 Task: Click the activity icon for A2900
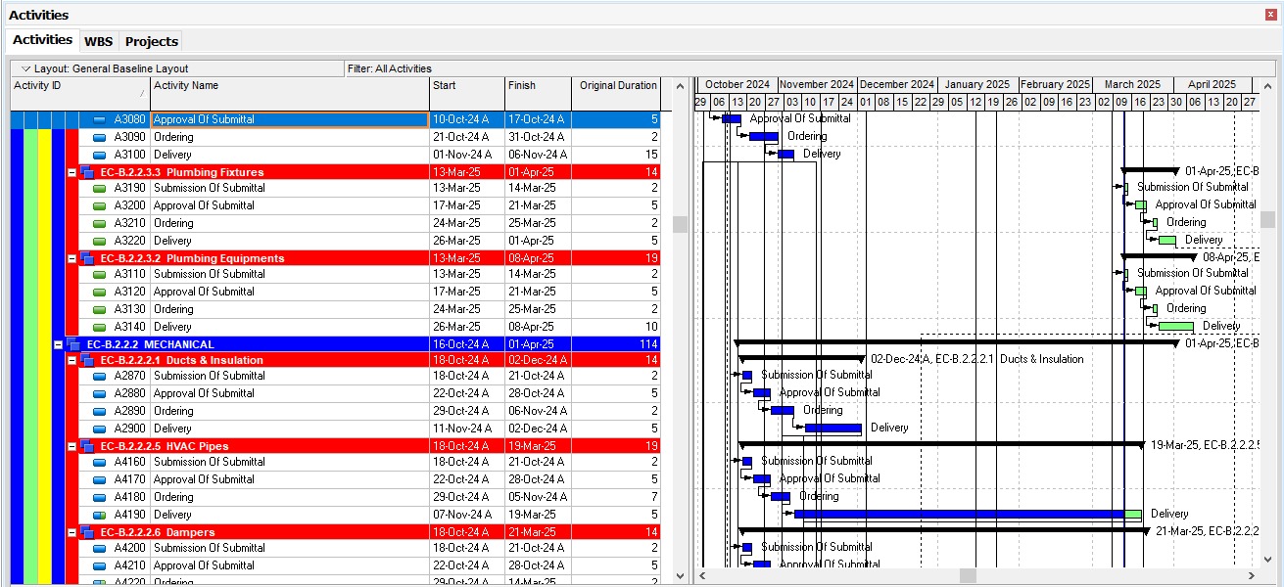coord(99,429)
